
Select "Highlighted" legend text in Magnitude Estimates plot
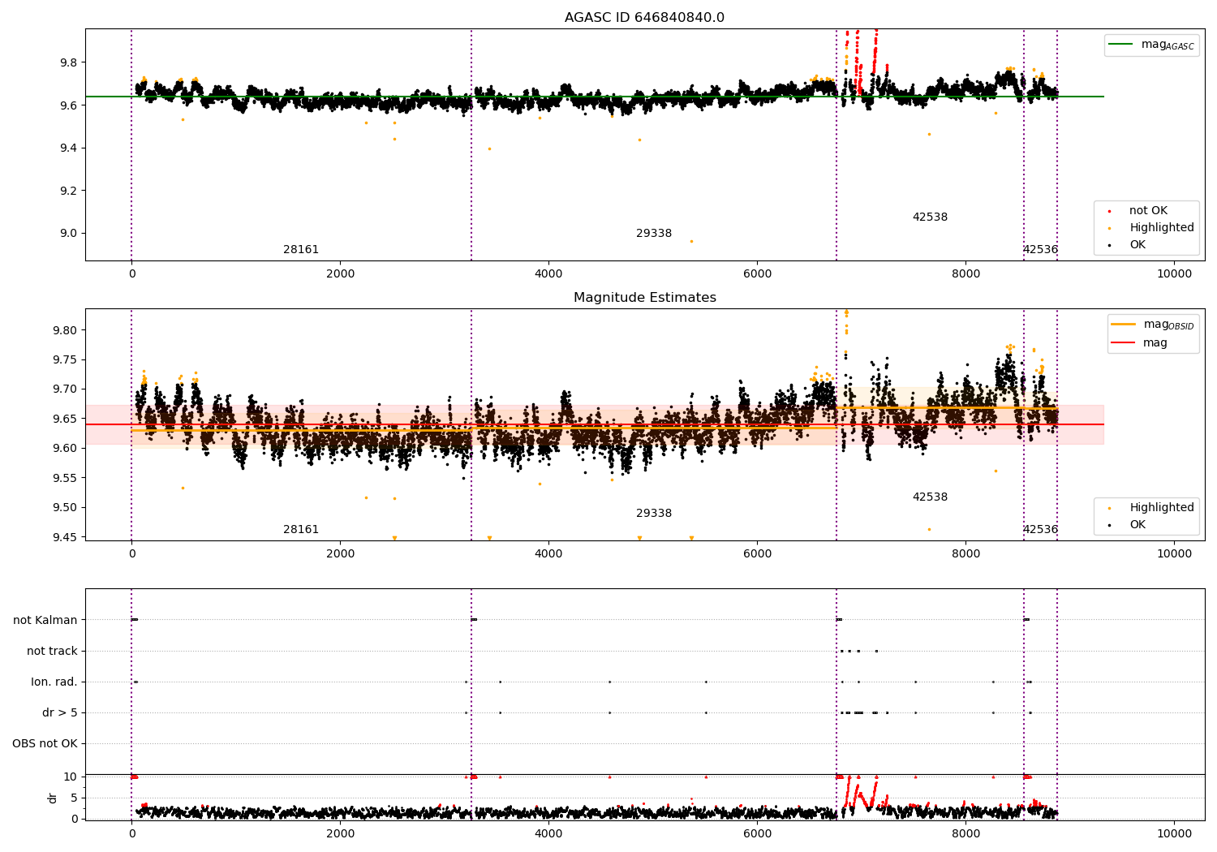coord(1162,508)
